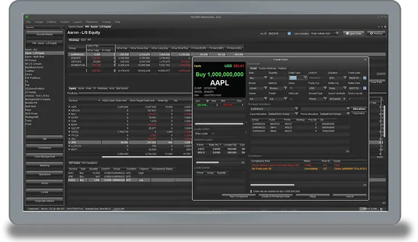Click the Available Locates horizontal scrollbar
Image resolution: width=418 pixels, height=242 pixels.
207,162
